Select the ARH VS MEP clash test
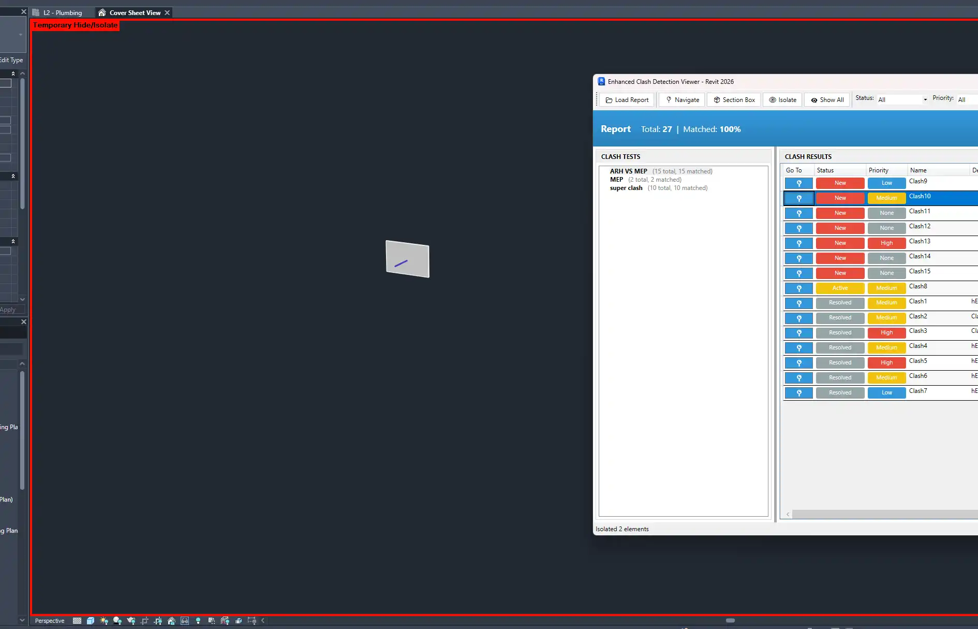 [x=628, y=171]
